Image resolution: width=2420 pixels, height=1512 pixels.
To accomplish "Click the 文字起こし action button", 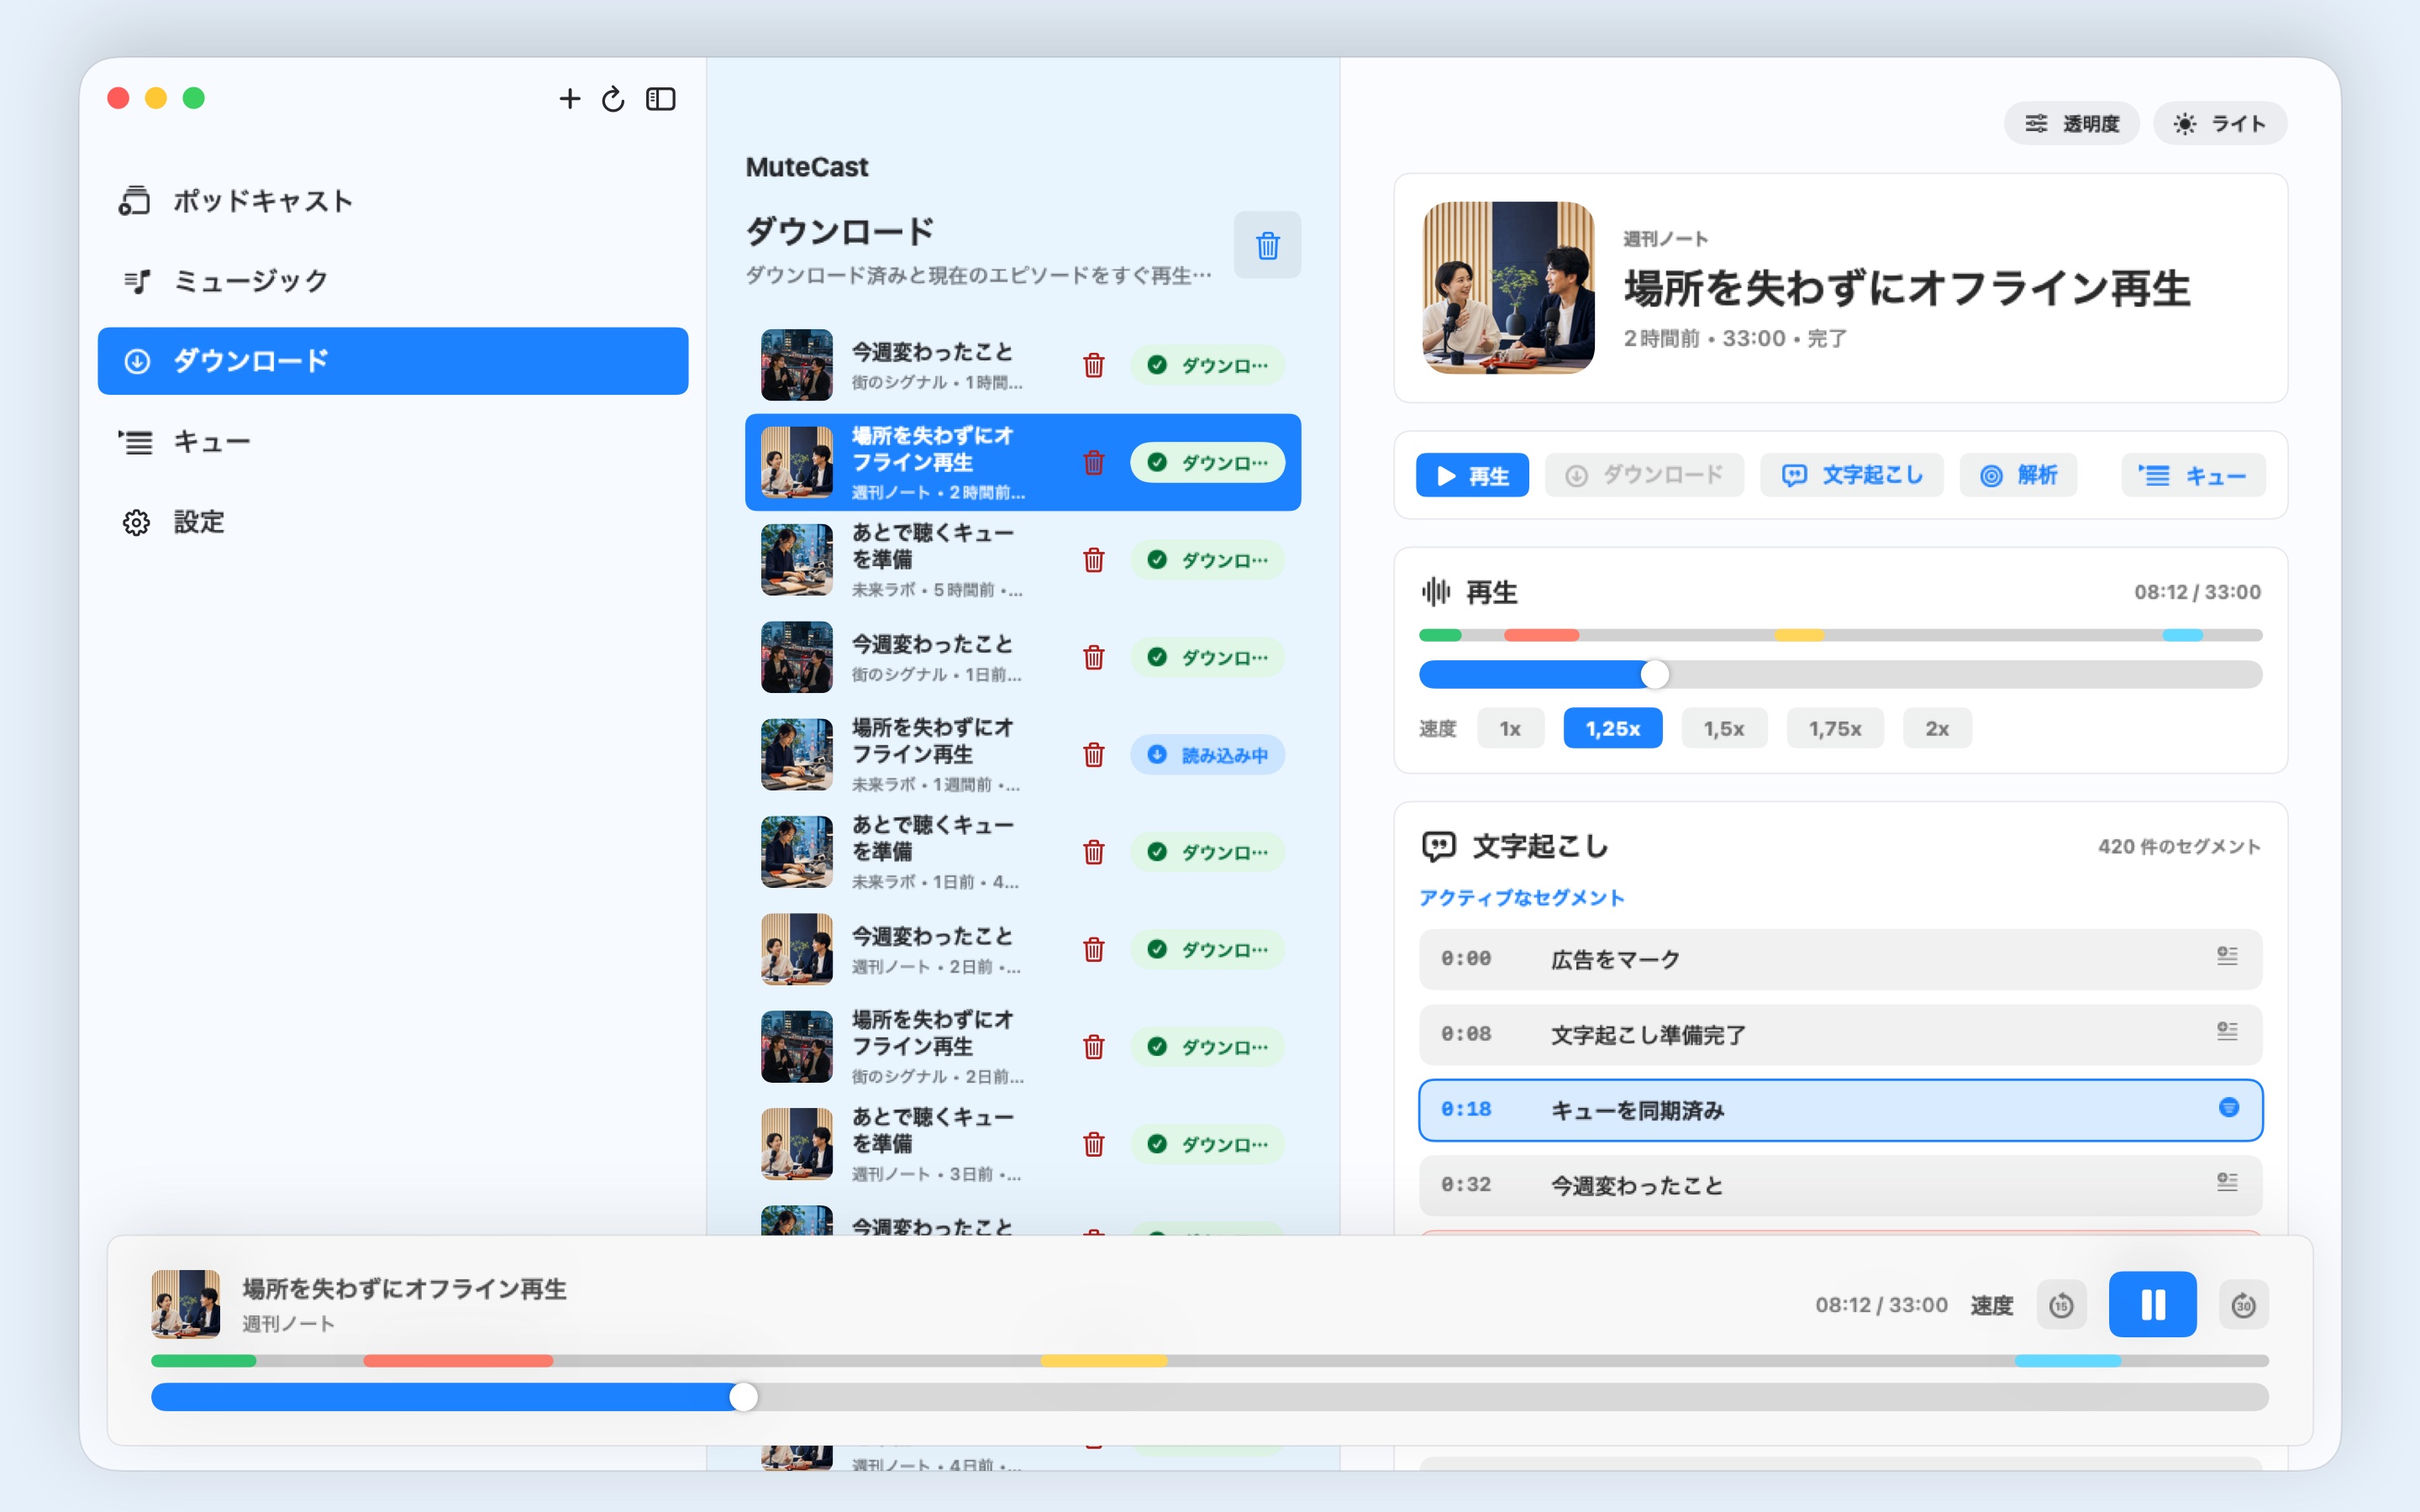I will (x=1852, y=475).
